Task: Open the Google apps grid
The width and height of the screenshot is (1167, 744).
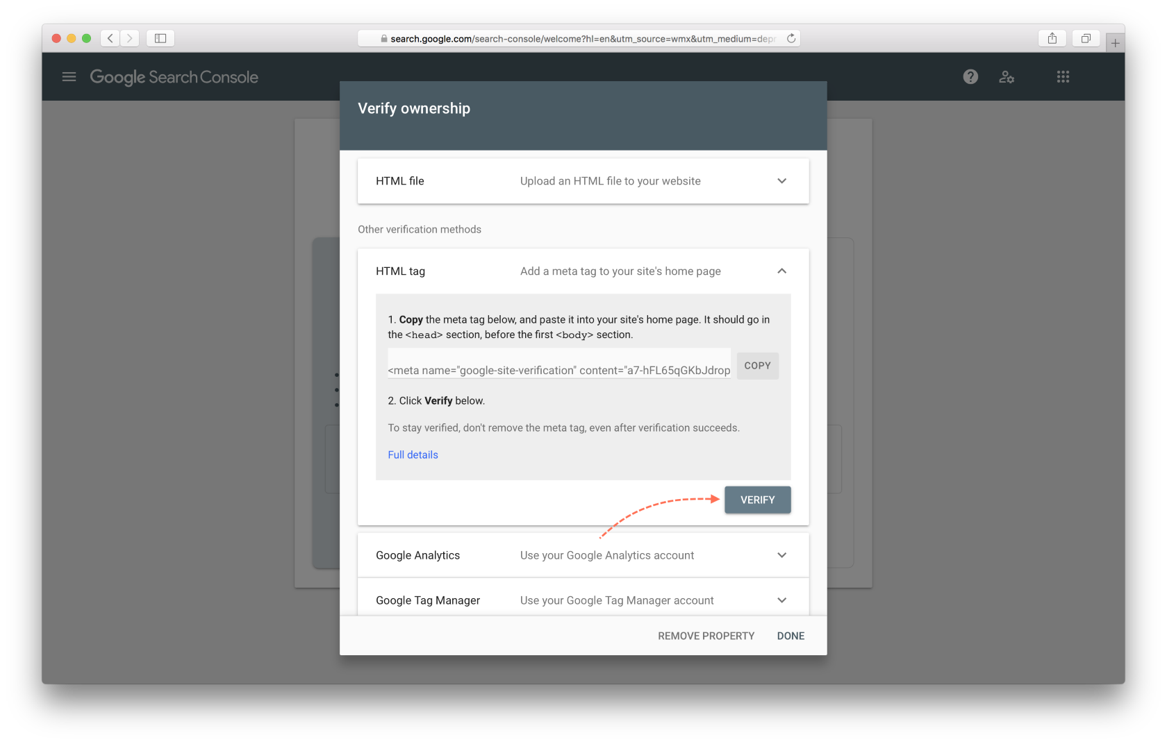Action: click(1063, 76)
